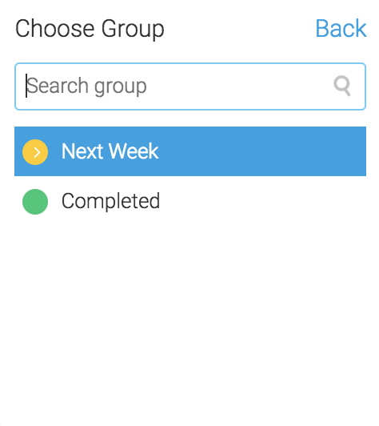Focus the Search group input field

pos(190,86)
